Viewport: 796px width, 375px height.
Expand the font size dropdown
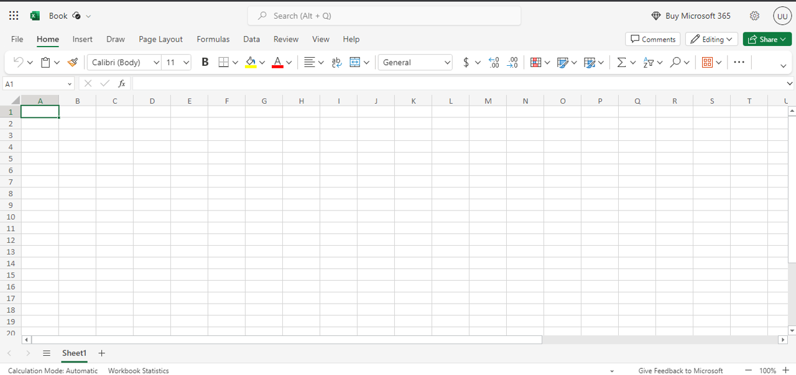pos(186,62)
